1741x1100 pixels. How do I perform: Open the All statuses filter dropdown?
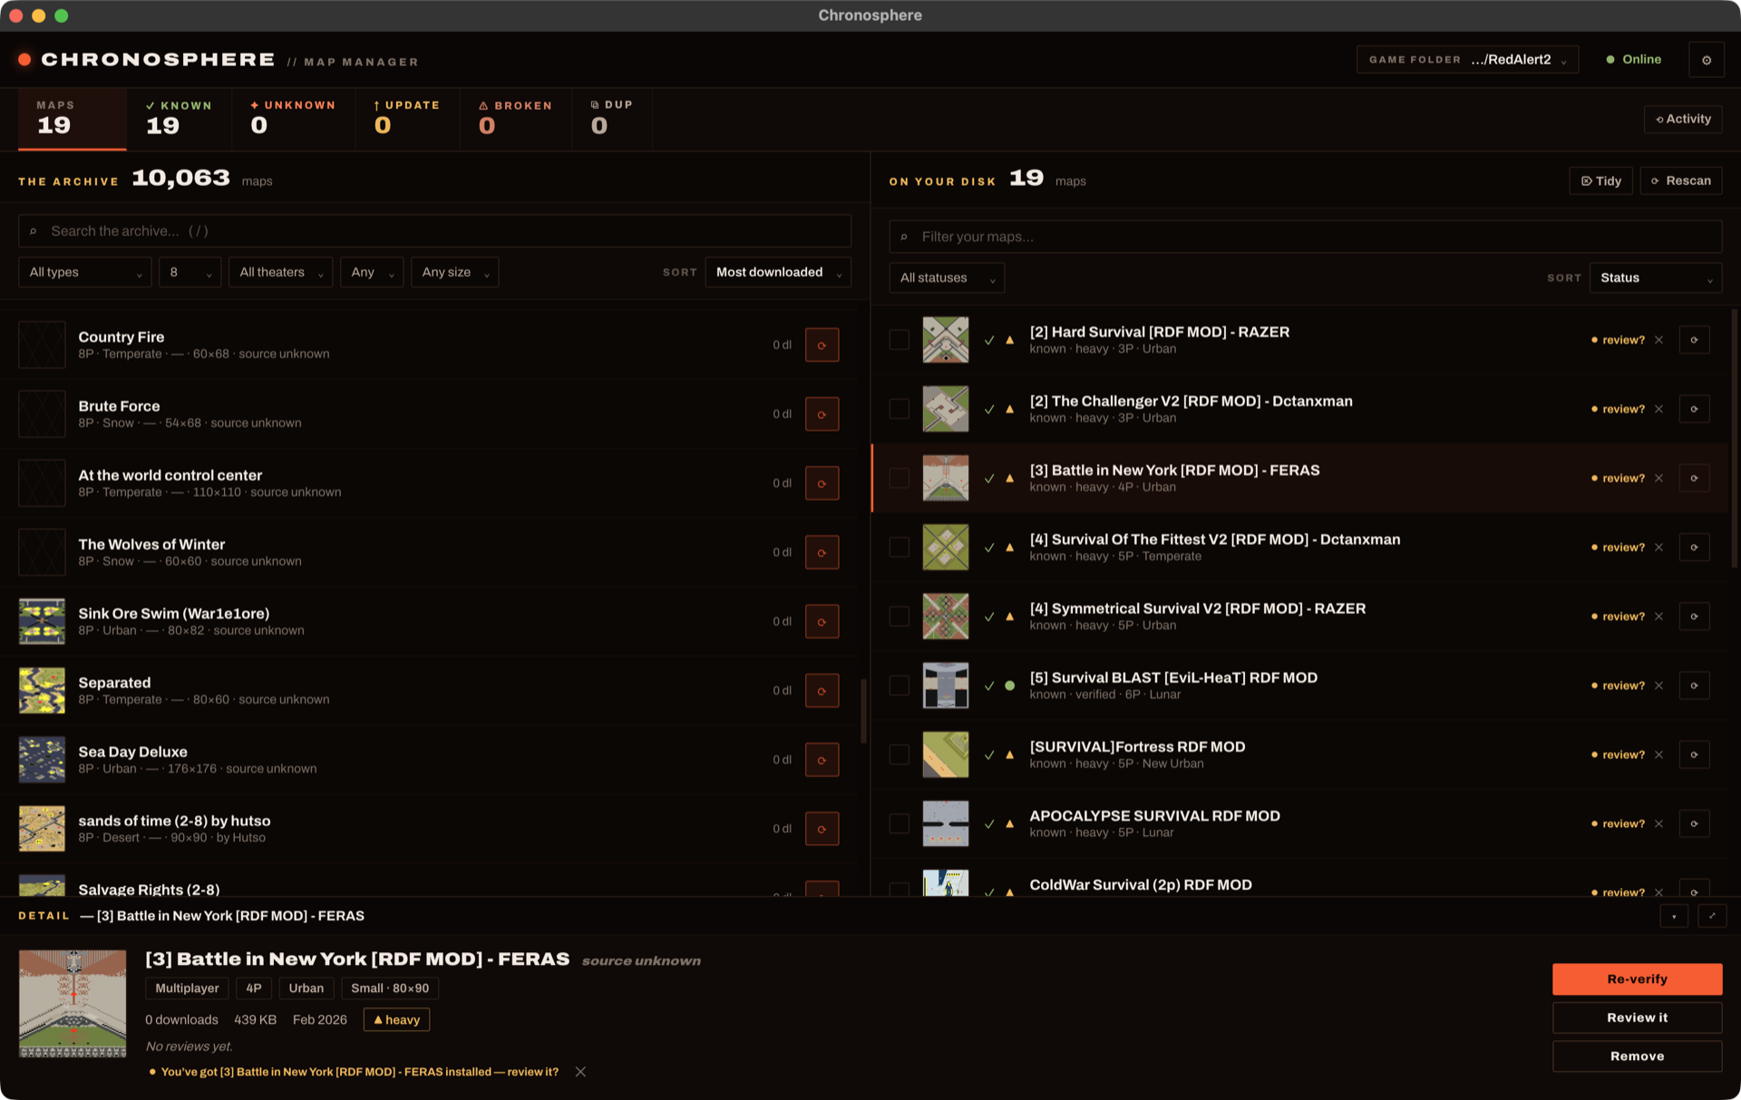[947, 277]
